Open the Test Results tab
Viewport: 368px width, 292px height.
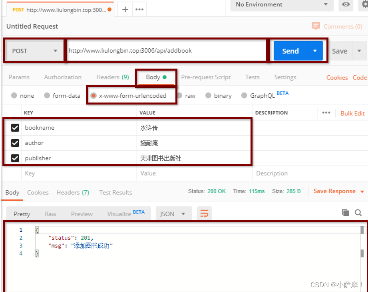pos(115,192)
